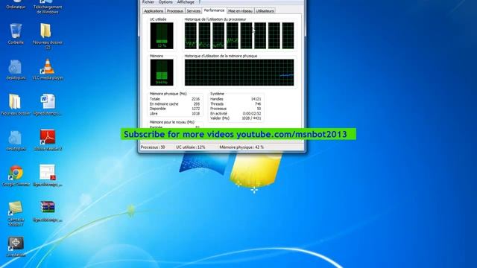Image resolution: width=477 pixels, height=268 pixels.
Task: Click the UC utilisée 12 % gauge
Action: coord(162,36)
